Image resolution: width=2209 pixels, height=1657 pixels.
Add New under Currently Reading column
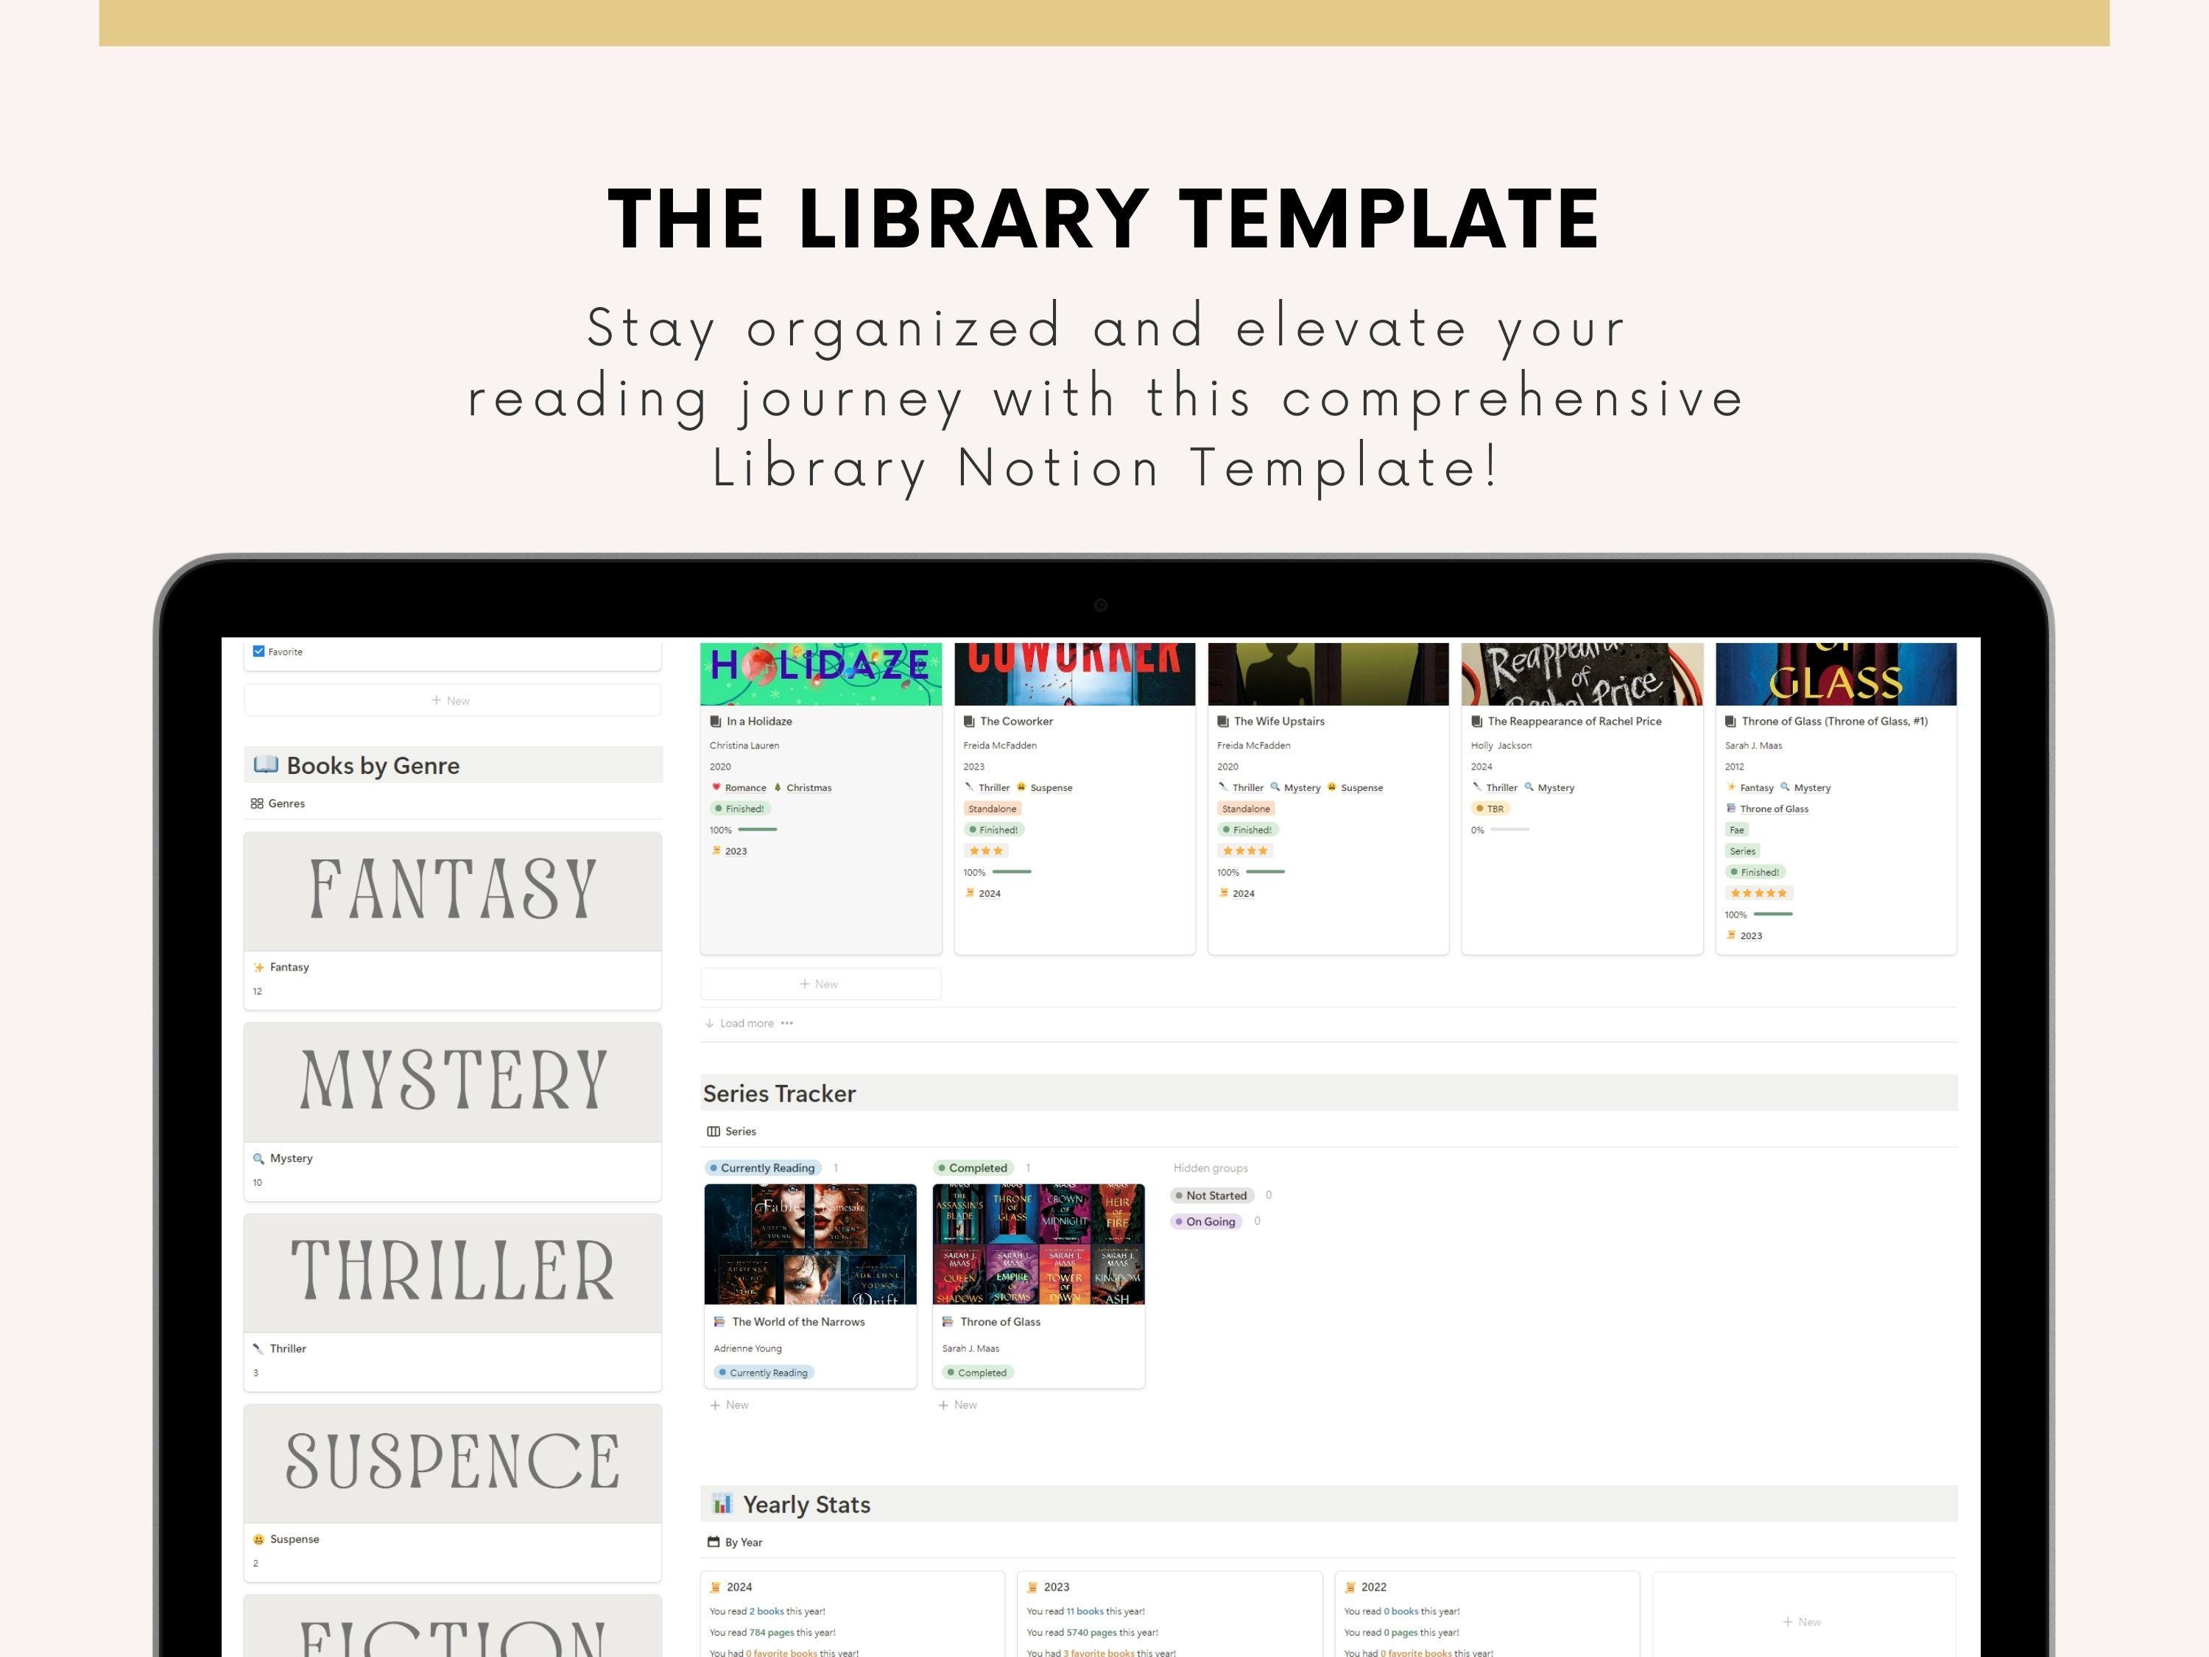(x=729, y=1404)
